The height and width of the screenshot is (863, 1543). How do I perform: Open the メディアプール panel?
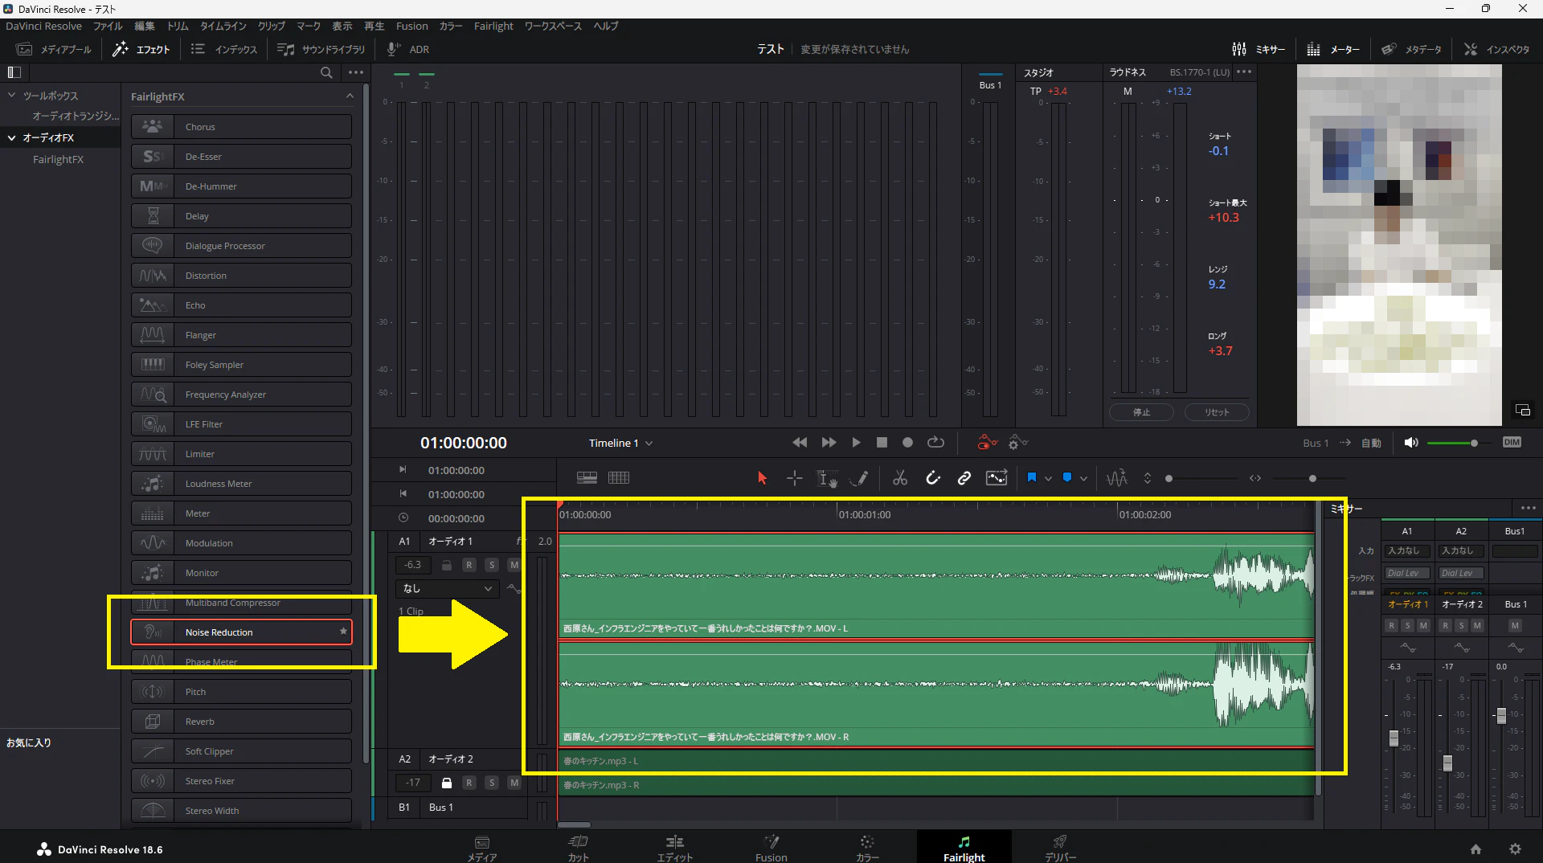click(x=54, y=50)
